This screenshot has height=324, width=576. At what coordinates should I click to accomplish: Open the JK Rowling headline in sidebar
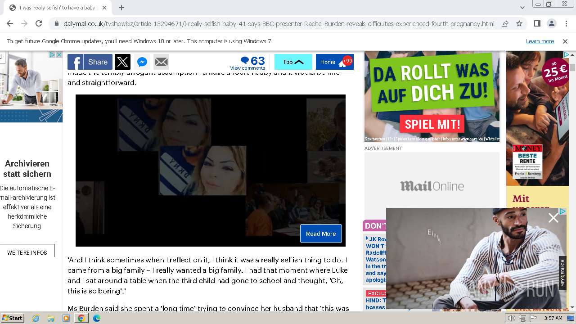tap(376, 260)
